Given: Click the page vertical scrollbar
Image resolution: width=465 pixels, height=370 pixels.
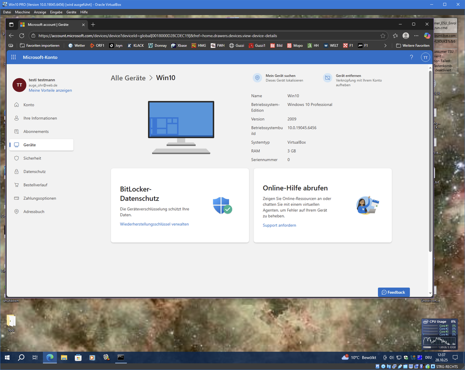Looking at the screenshot, I should click(x=430, y=161).
